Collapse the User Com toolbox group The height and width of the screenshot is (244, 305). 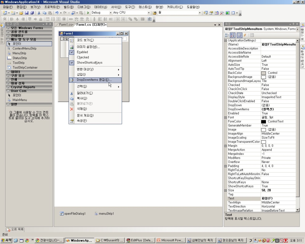pyautogui.click(x=8, y=91)
